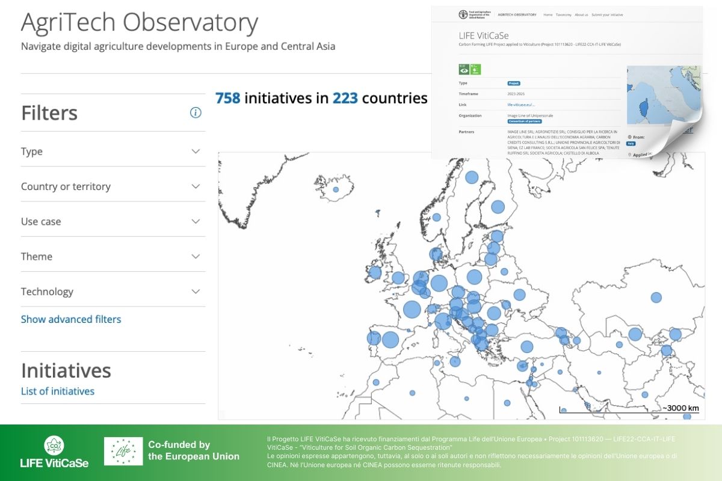722x481 pixels.
Task: Expand the Country or territory filter
Action: click(x=196, y=186)
